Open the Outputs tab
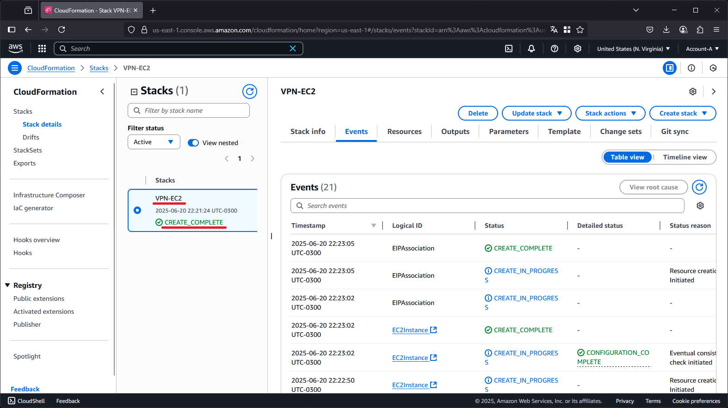Viewport: 728px width, 408px height. [455, 132]
